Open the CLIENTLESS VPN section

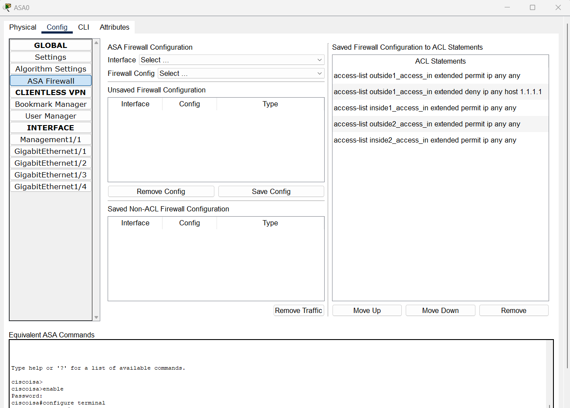pyautogui.click(x=50, y=92)
